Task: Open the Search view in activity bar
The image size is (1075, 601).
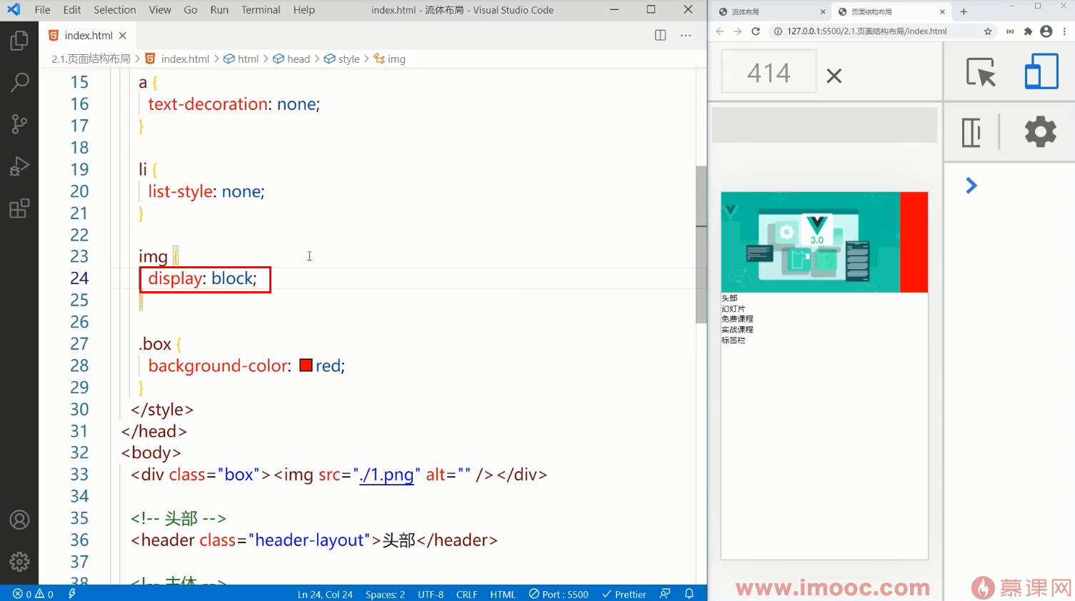Action: 19,82
